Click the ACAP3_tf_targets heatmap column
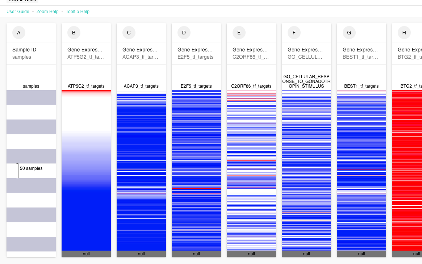The width and height of the screenshot is (422, 264). 141,170
